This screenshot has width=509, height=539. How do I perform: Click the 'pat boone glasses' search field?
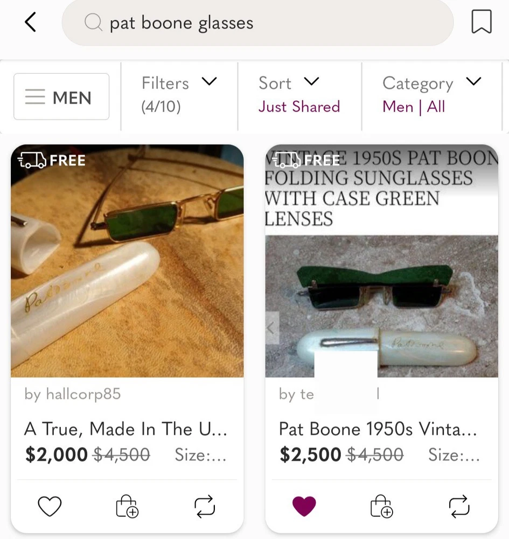[x=259, y=23]
